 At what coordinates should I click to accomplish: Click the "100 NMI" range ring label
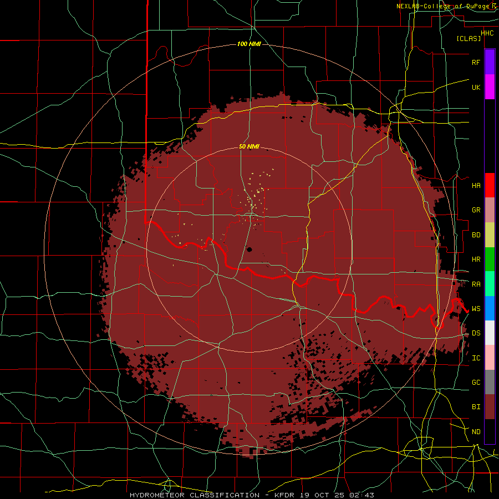tap(249, 44)
